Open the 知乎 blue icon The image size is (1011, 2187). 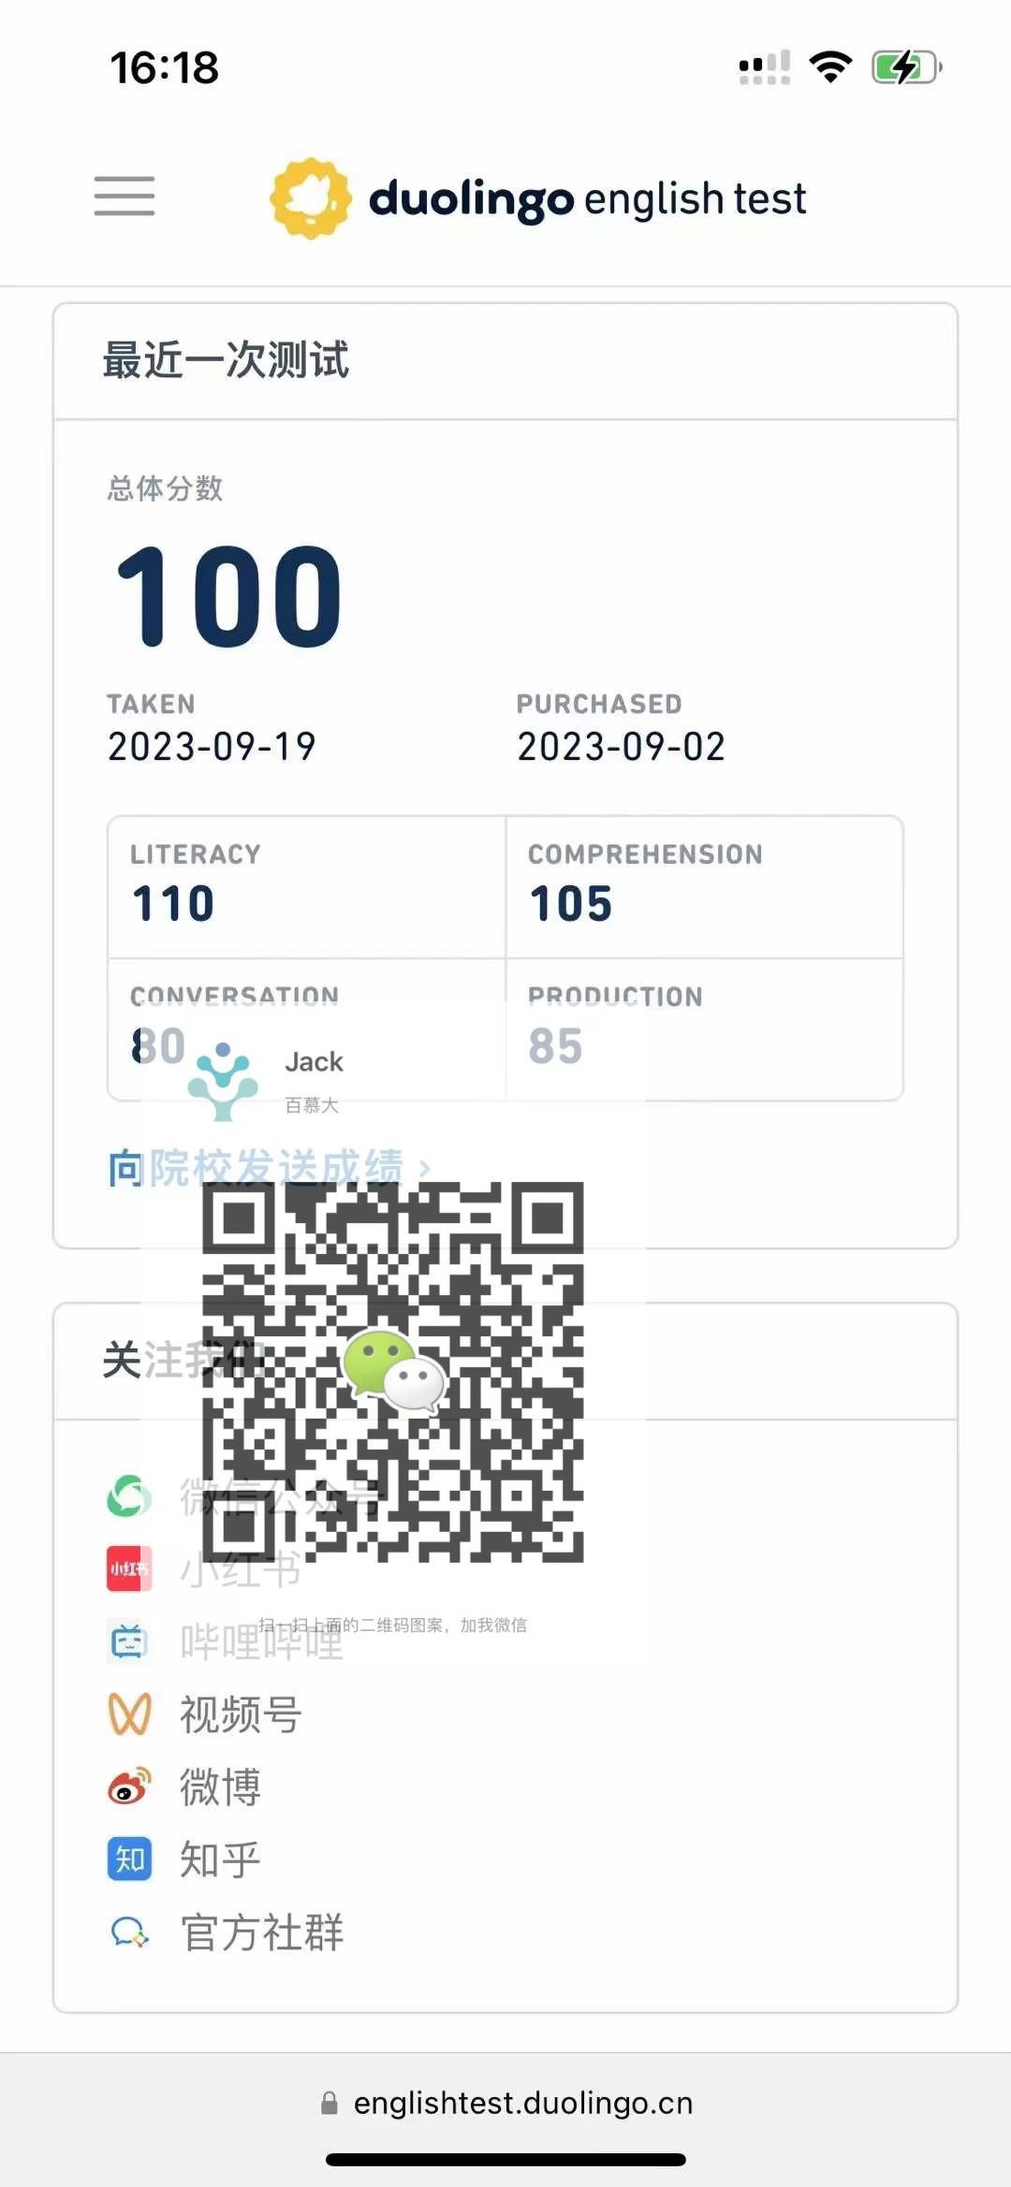(x=129, y=1859)
